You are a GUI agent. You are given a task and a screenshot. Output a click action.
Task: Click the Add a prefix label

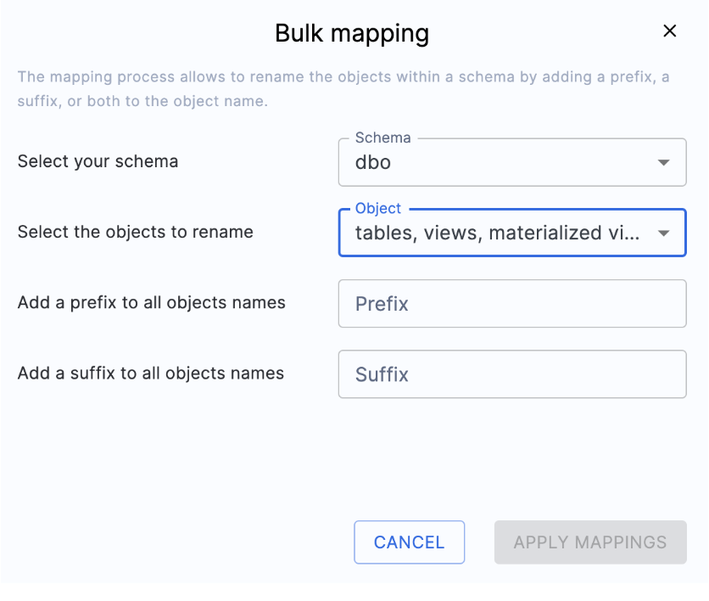coord(151,302)
